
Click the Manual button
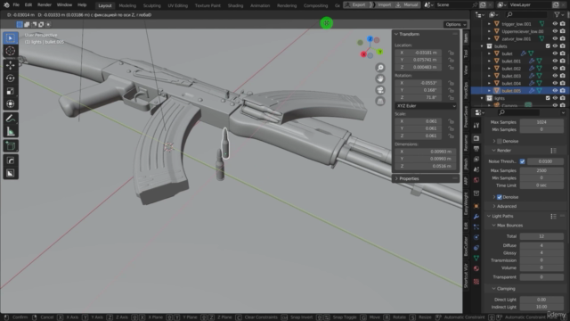(x=407, y=4)
